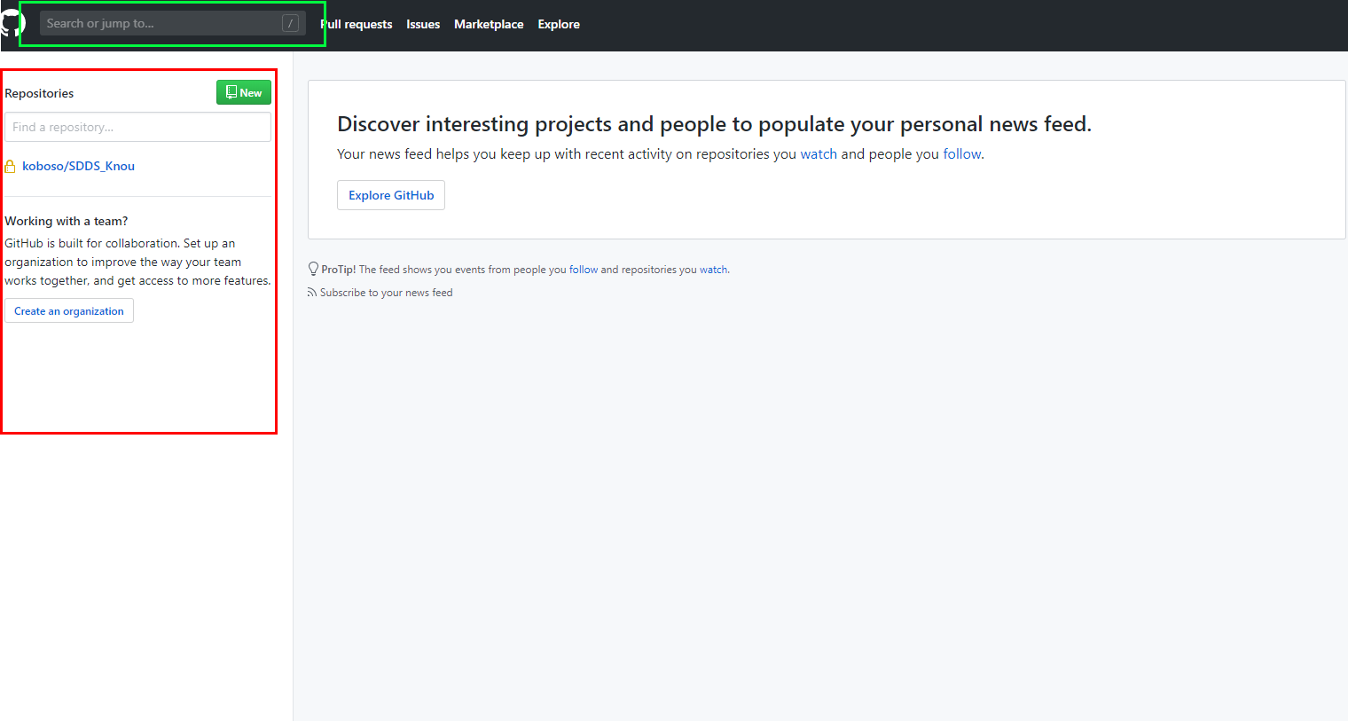Viewport: 1348px width, 721px height.
Task: Open the koboso/SDDS_Knou repository link
Action: tap(79, 166)
